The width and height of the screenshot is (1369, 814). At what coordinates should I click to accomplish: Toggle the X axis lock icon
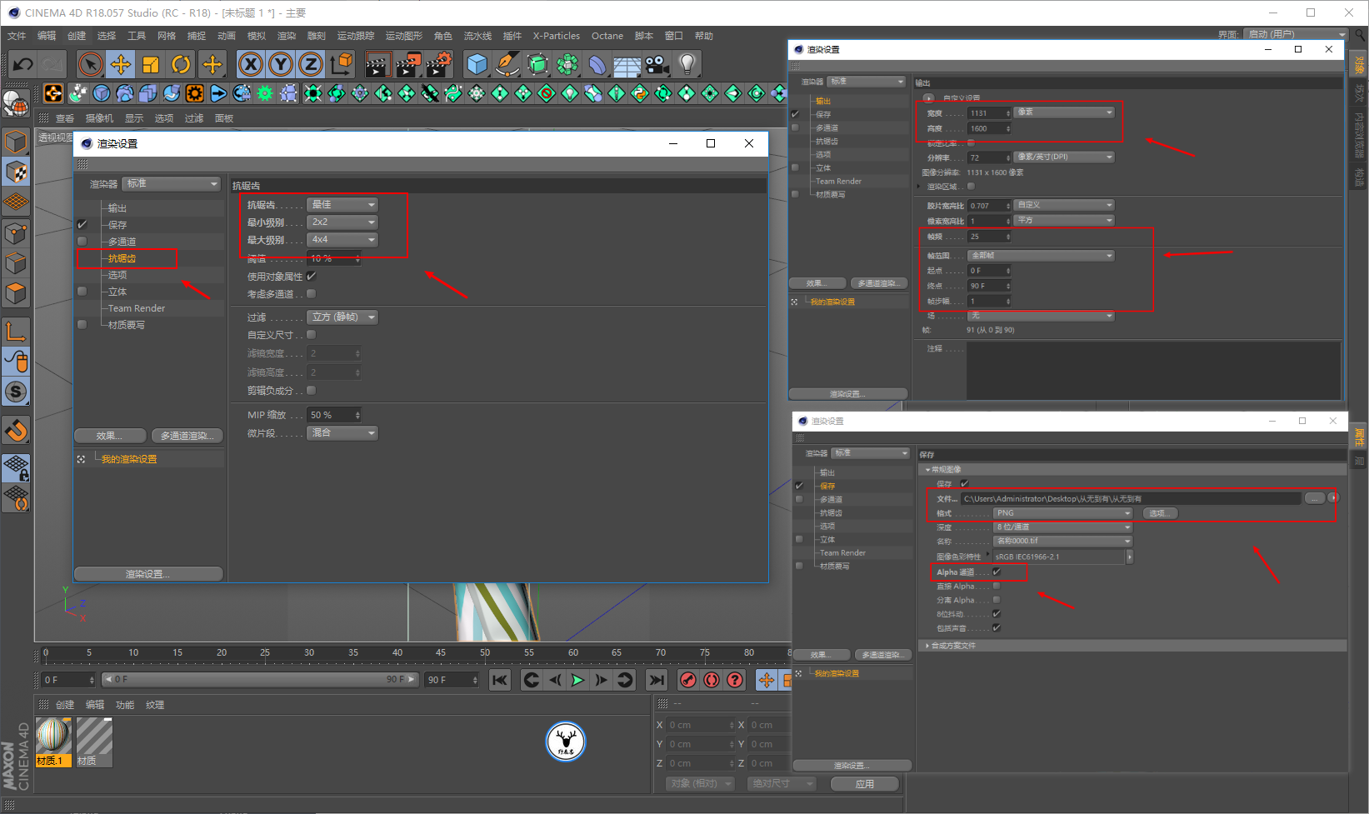pyautogui.click(x=251, y=64)
